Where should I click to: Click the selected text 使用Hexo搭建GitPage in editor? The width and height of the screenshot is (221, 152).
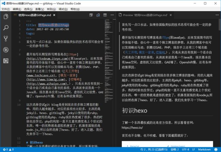(x=54, y=25)
